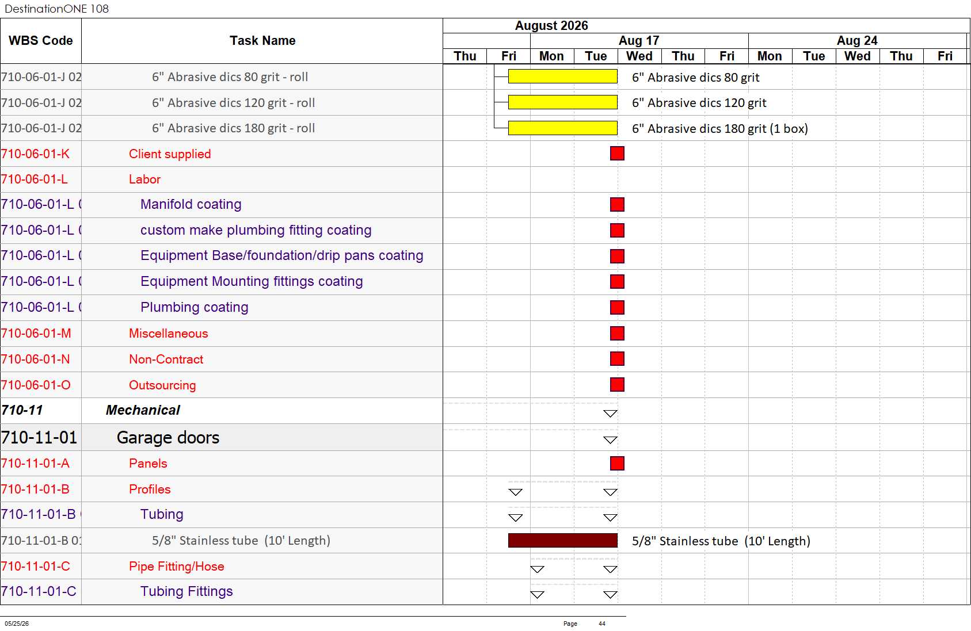Screen dimensions: 971x631
Task: Click summary start triangle in Tubing row
Action: pyautogui.click(x=516, y=518)
